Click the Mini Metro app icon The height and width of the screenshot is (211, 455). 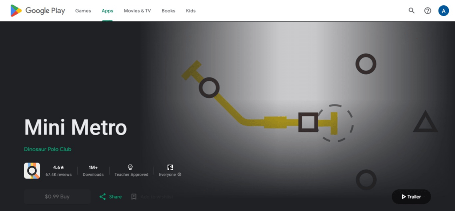pyautogui.click(x=32, y=171)
